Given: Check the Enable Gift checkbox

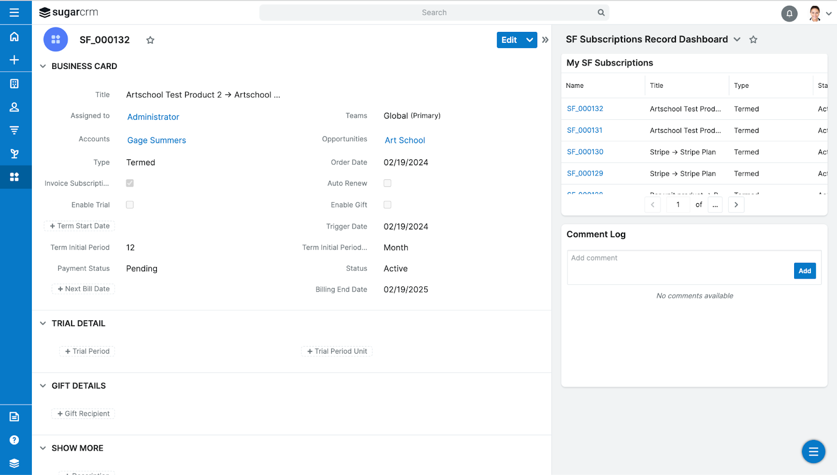Looking at the screenshot, I should [x=387, y=204].
